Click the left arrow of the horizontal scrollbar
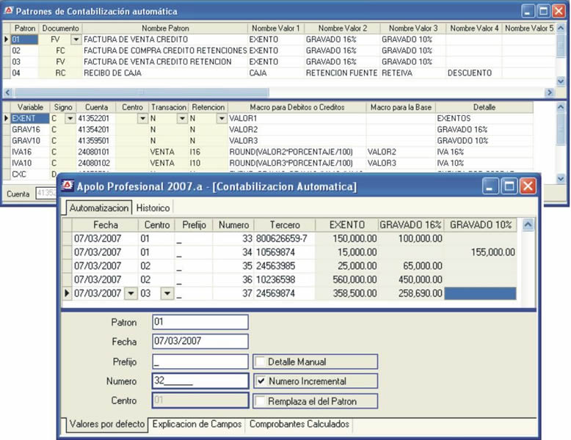 point(8,92)
